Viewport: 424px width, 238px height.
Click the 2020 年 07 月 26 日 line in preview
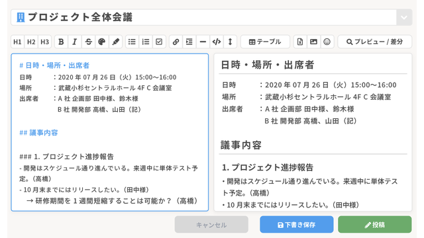[x=309, y=85]
